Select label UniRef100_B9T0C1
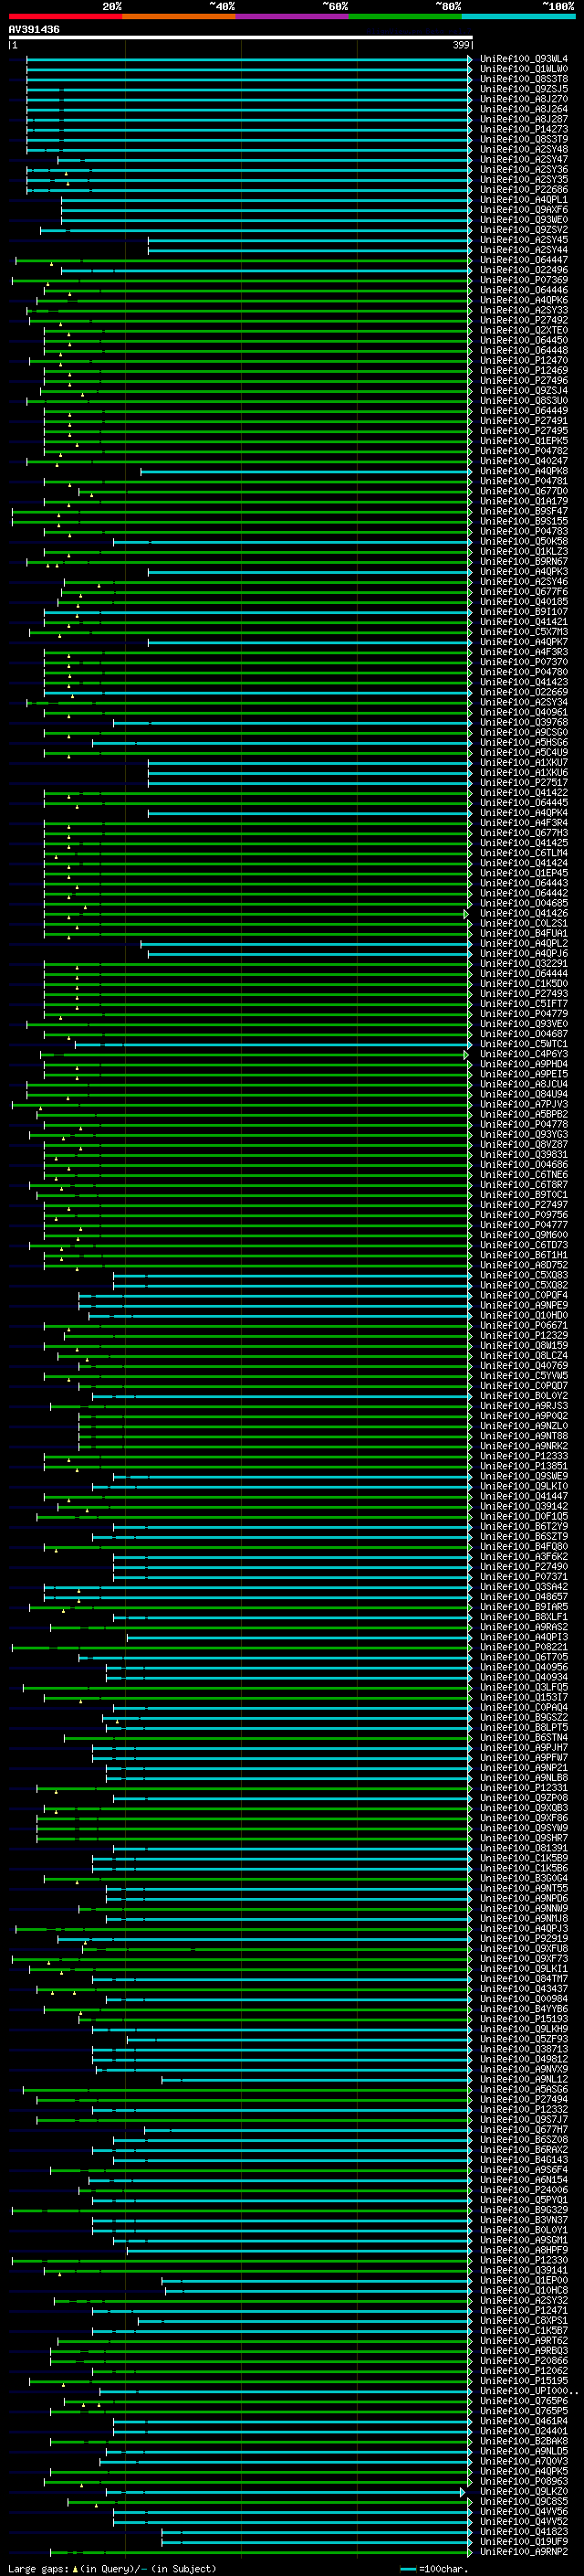The height and width of the screenshot is (2576, 584). [524, 1195]
